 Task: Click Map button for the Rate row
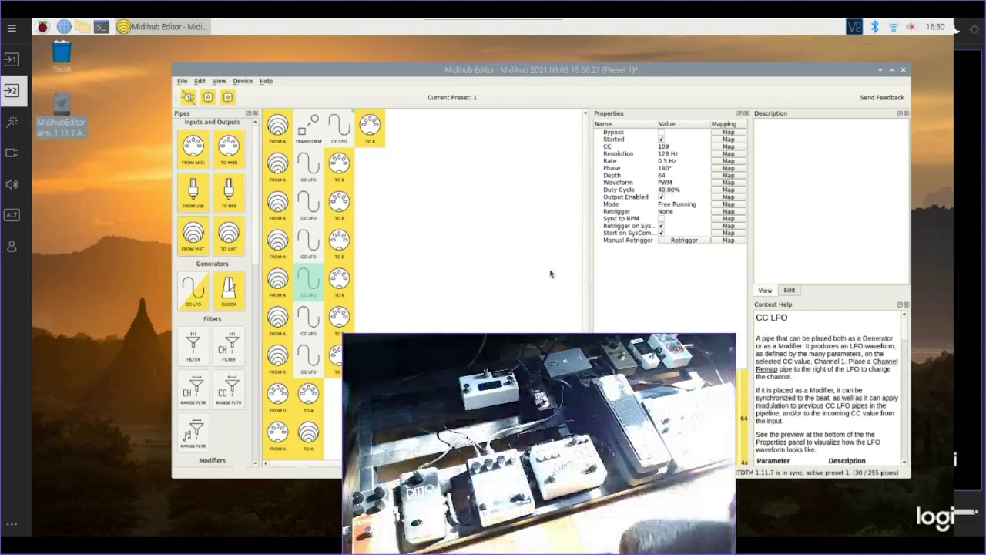[728, 161]
